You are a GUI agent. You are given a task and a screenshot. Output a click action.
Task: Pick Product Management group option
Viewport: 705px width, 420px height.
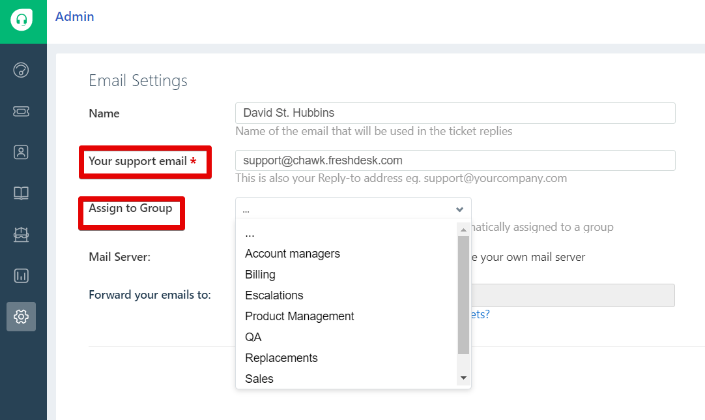point(300,316)
